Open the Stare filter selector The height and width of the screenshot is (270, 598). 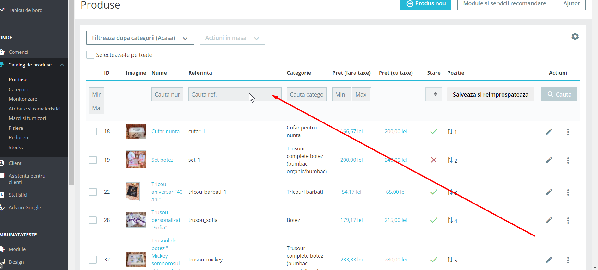tap(434, 94)
